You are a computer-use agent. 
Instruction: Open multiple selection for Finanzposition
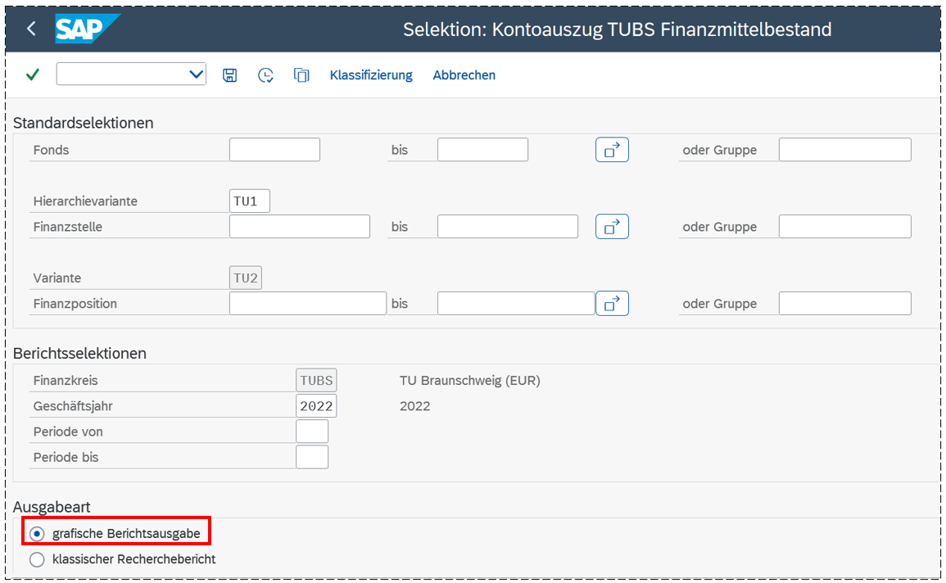[x=611, y=304]
